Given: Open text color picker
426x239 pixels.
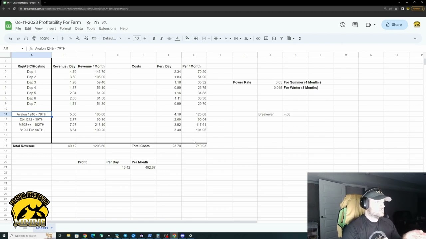Looking at the screenshot, I should tap(177, 39).
